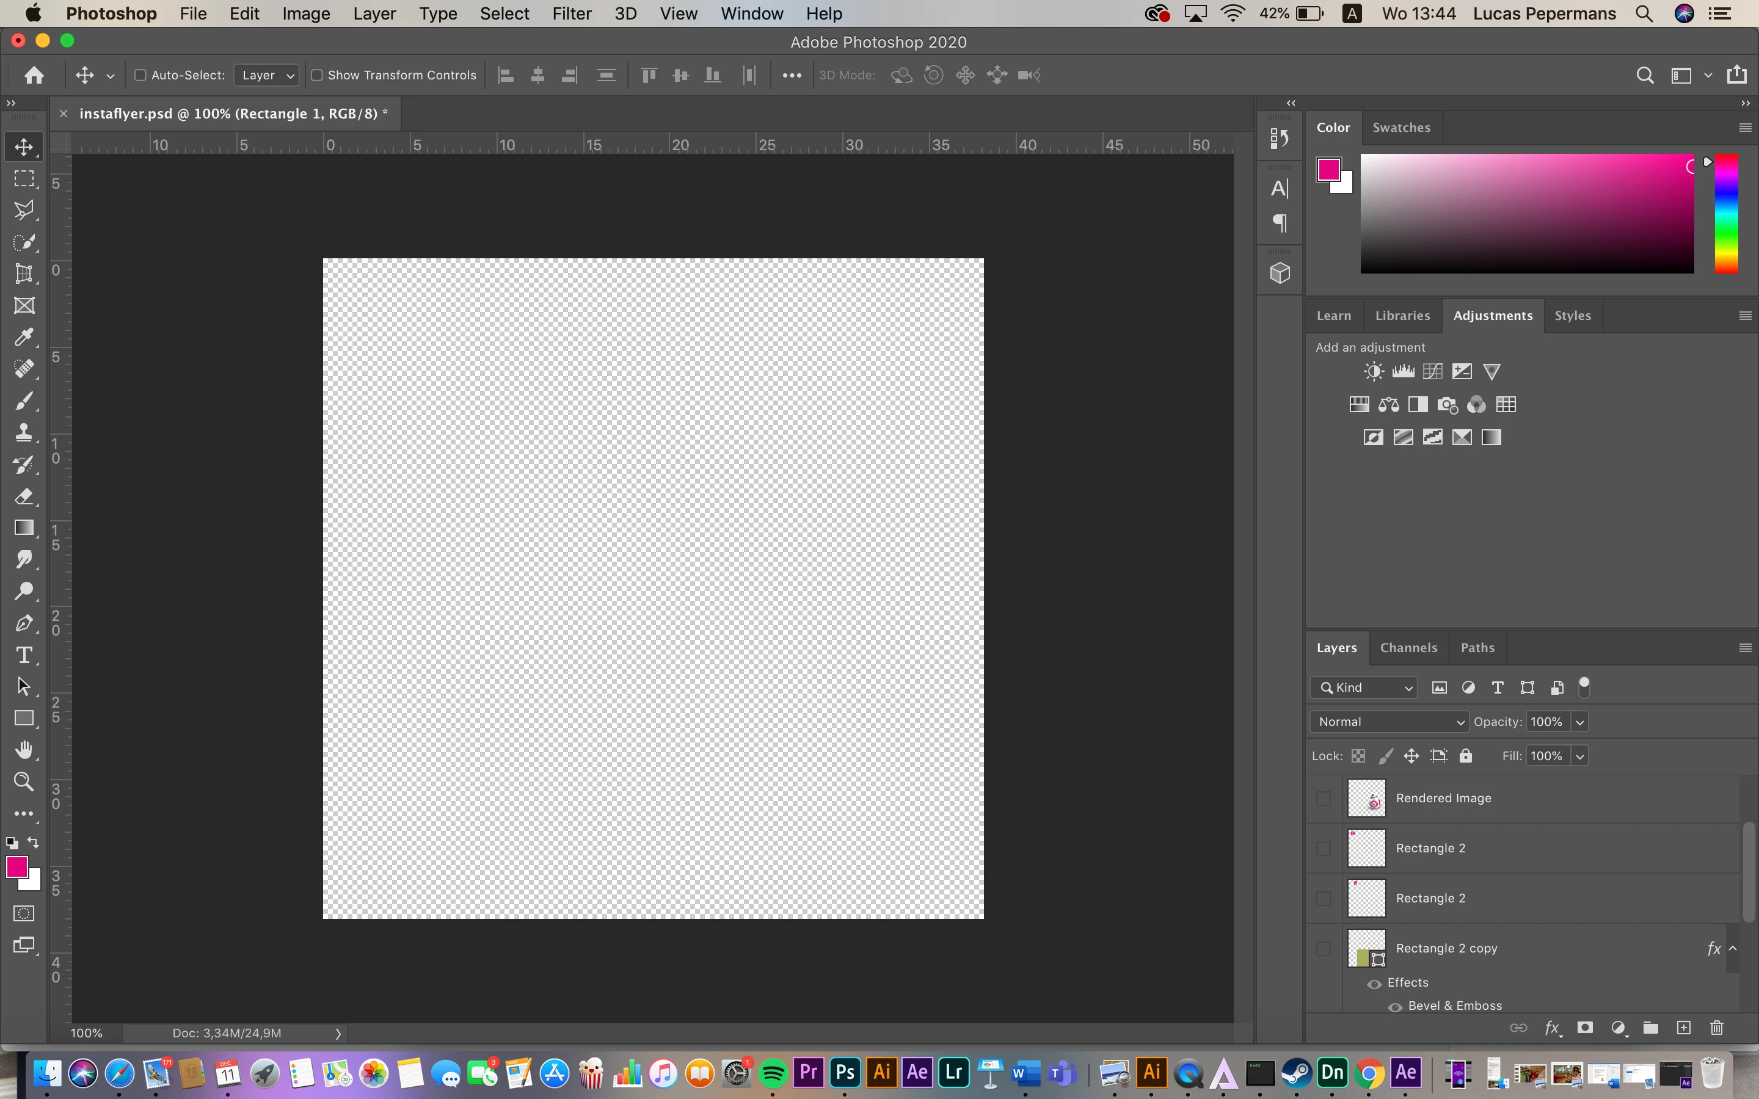The image size is (1759, 1099).
Task: Open Spotify from the Dock
Action: tap(773, 1073)
